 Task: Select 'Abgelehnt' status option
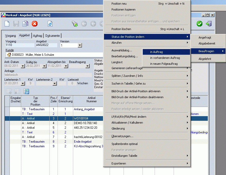pos(205,59)
